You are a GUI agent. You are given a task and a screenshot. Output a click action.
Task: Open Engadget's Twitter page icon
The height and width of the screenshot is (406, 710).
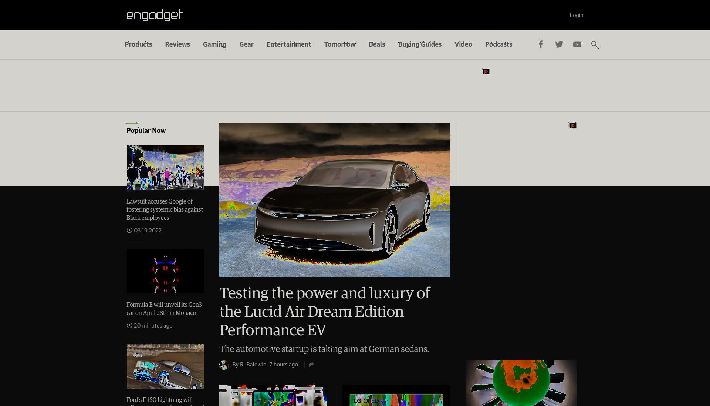click(x=559, y=44)
